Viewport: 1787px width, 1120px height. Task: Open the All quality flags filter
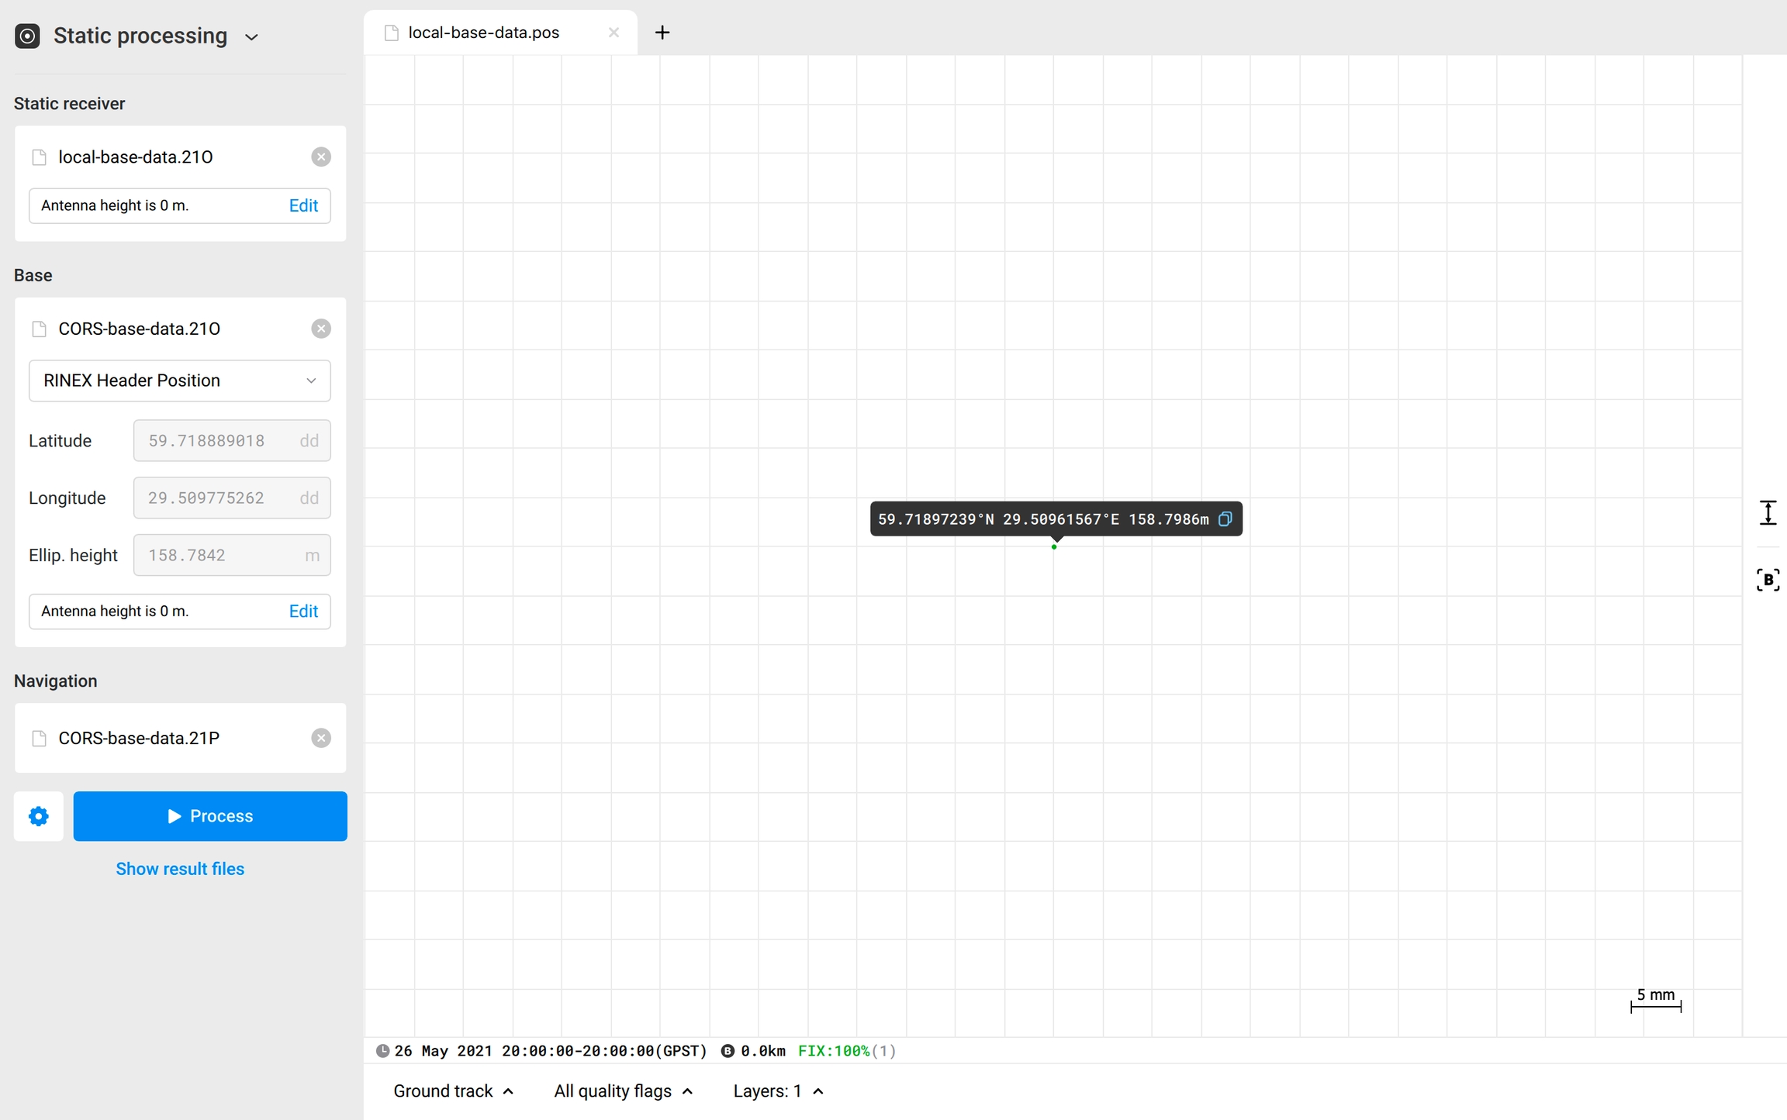click(x=623, y=1091)
